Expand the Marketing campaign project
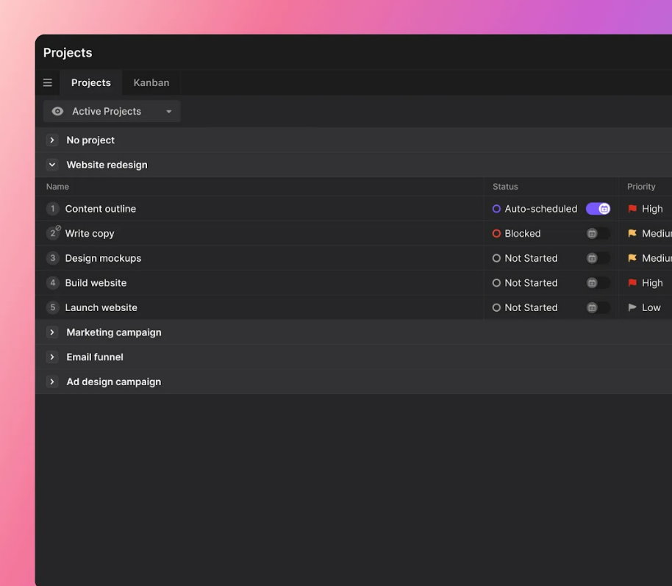Image resolution: width=672 pixels, height=586 pixels. pos(52,332)
